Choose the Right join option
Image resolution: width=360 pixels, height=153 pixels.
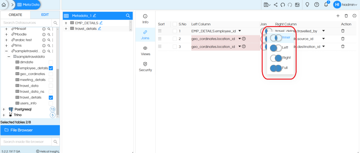pyautogui.click(x=280, y=58)
